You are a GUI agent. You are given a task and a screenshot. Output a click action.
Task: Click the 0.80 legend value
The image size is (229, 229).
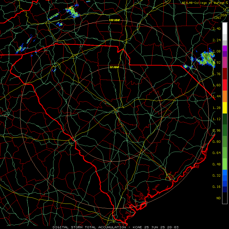[217, 142]
